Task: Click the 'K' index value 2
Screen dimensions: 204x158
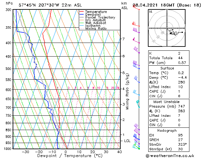Action: tap(179, 53)
